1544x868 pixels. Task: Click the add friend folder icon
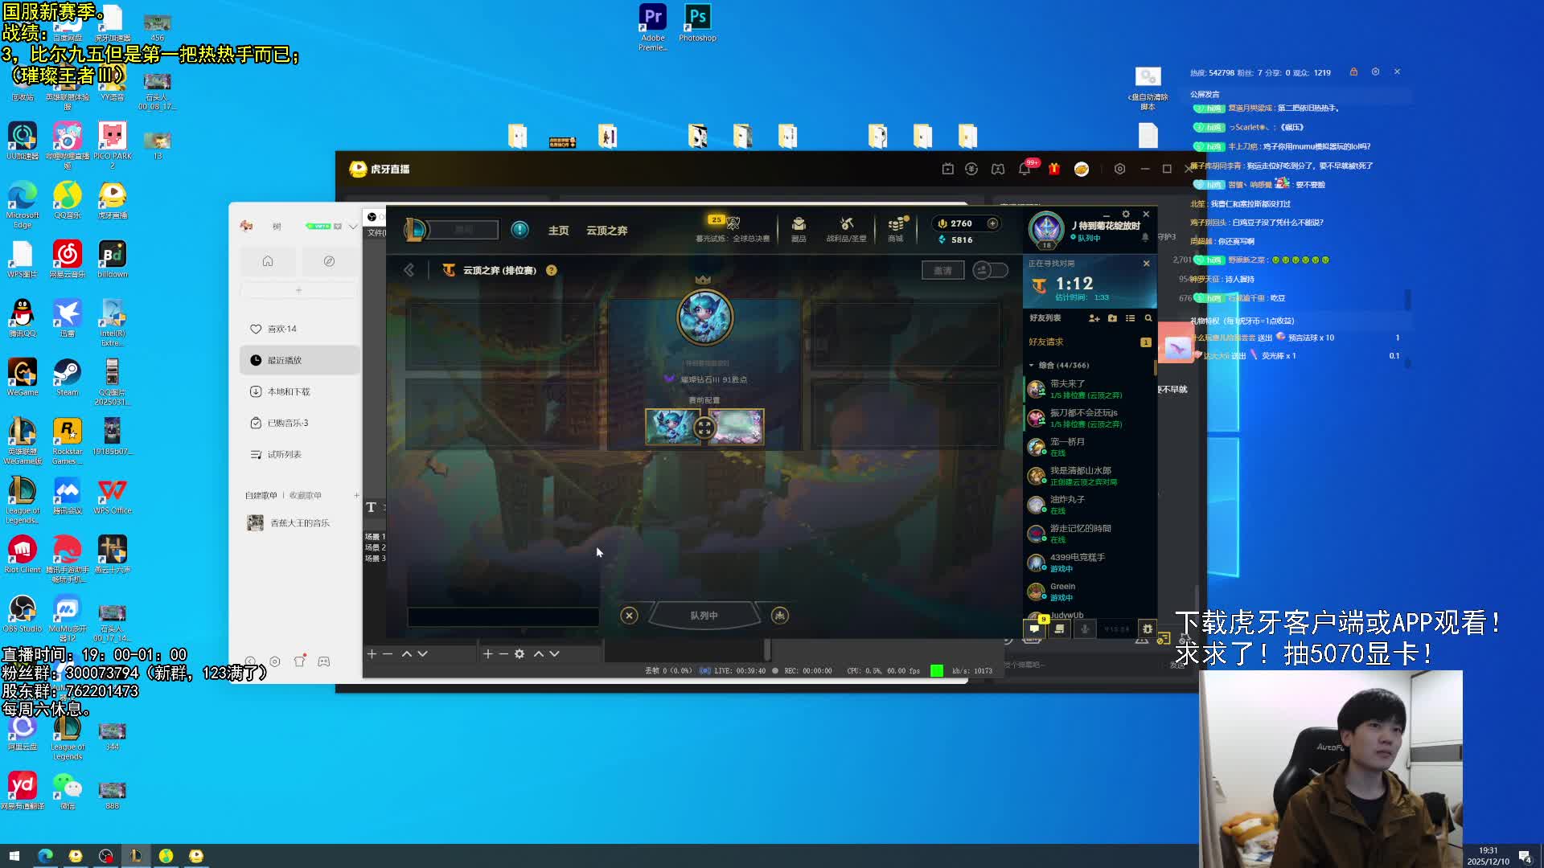(1112, 318)
